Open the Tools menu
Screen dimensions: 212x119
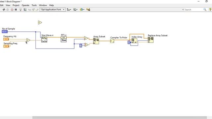(34, 5)
